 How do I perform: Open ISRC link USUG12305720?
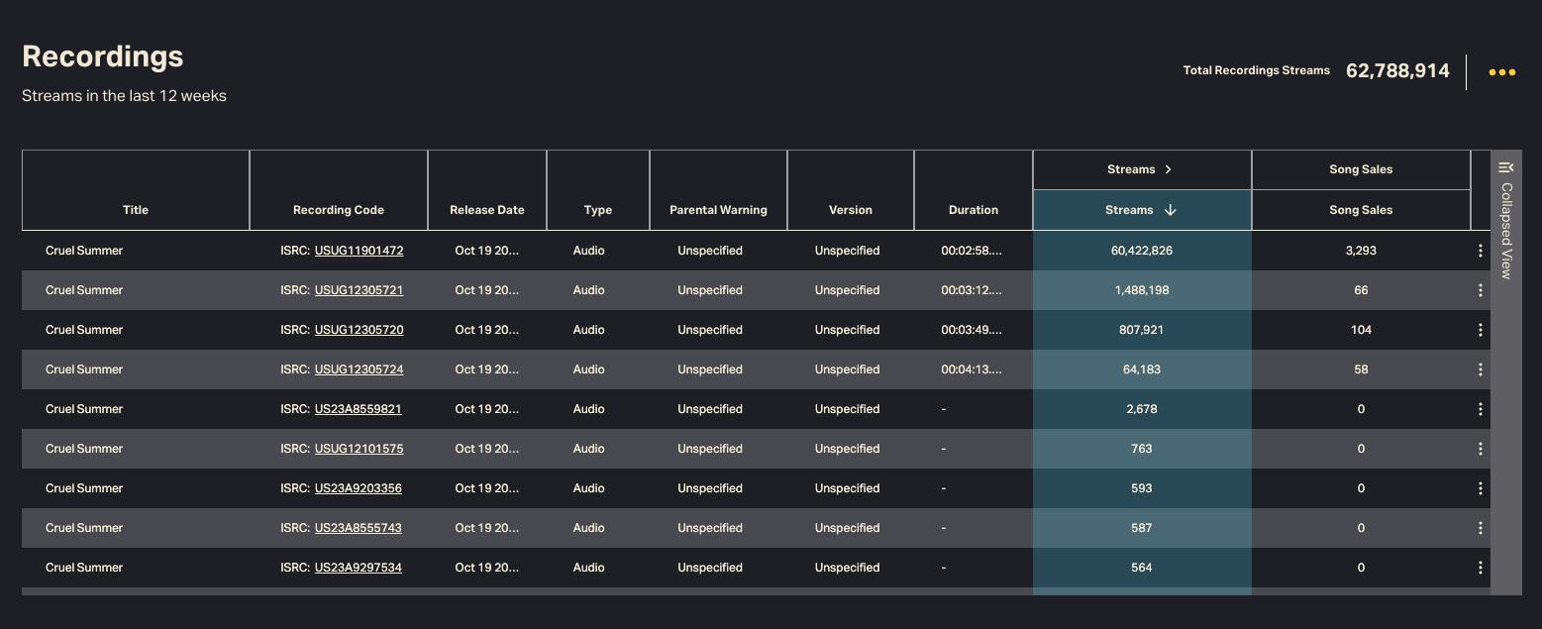pos(359,330)
